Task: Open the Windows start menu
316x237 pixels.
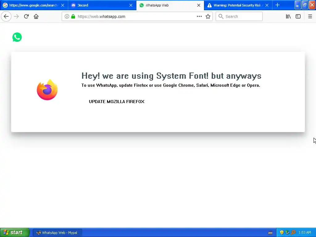Action: click(15, 232)
